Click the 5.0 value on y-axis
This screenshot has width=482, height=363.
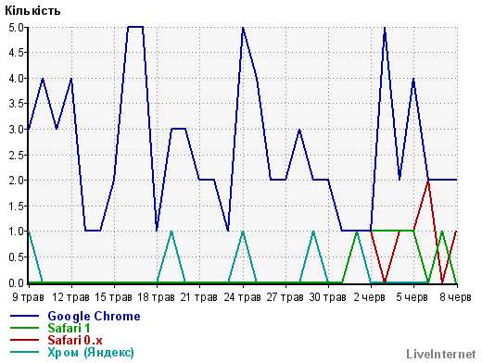[x=17, y=28]
